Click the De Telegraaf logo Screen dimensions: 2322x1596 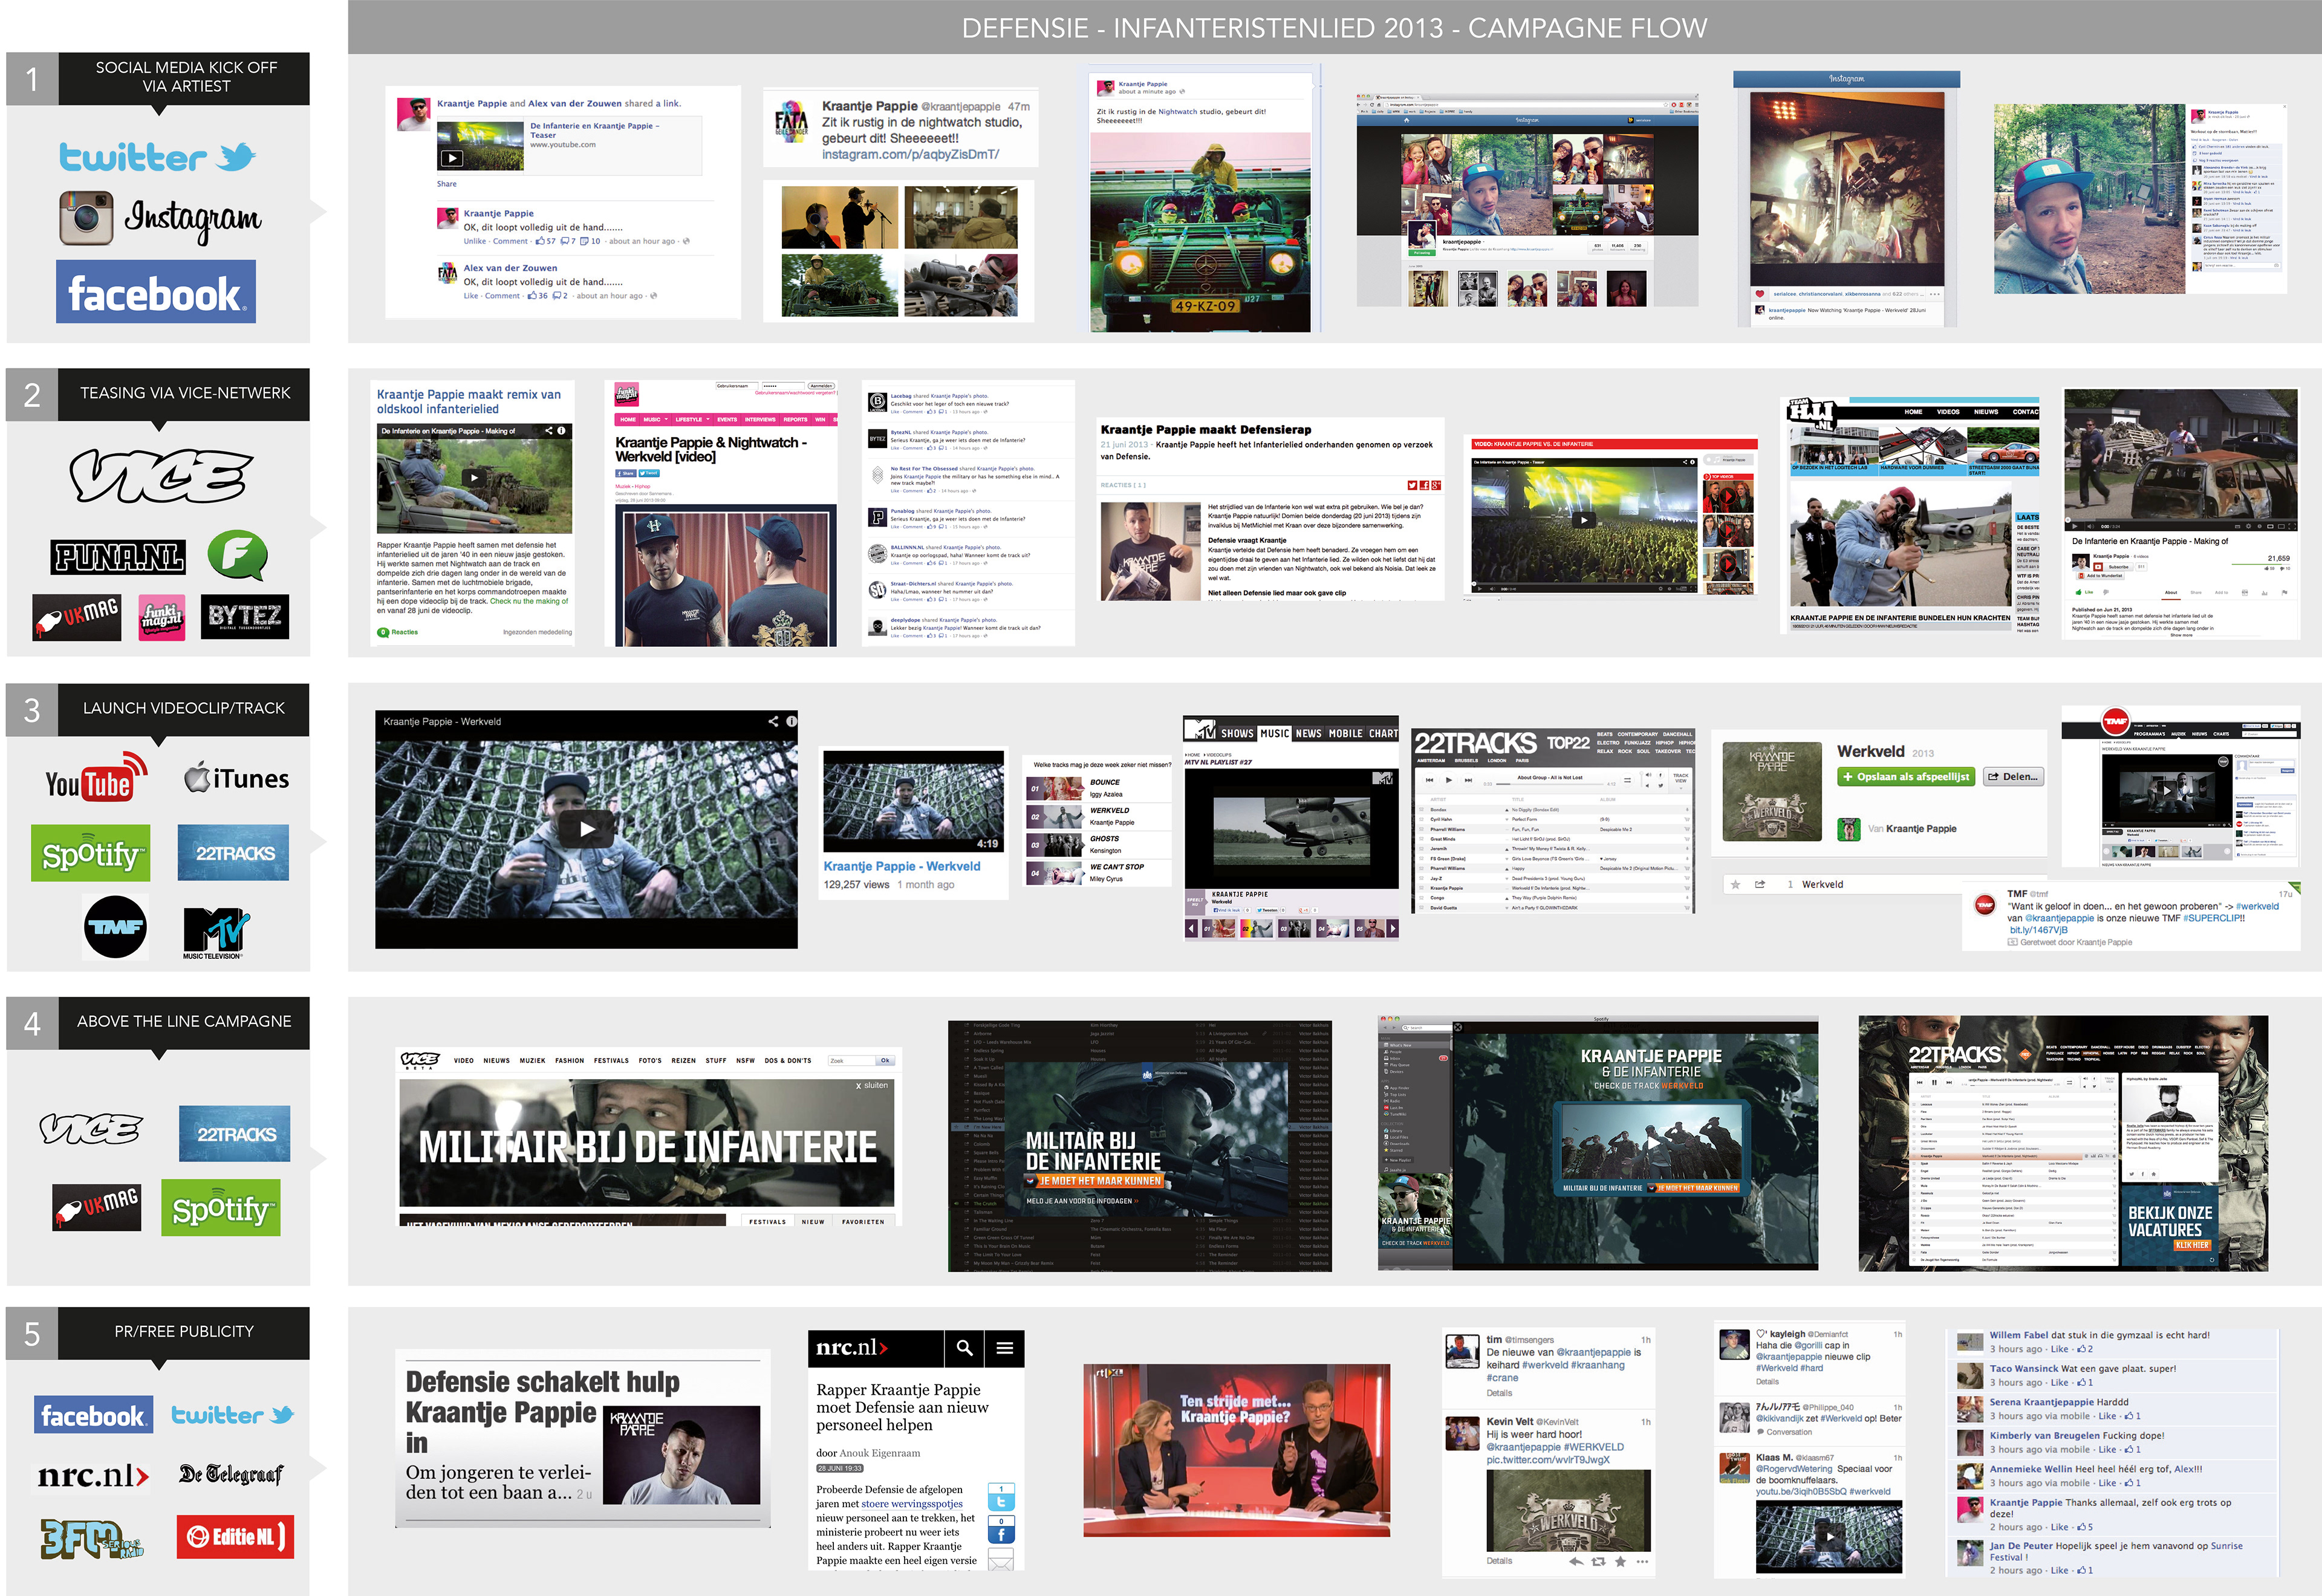(x=231, y=1474)
